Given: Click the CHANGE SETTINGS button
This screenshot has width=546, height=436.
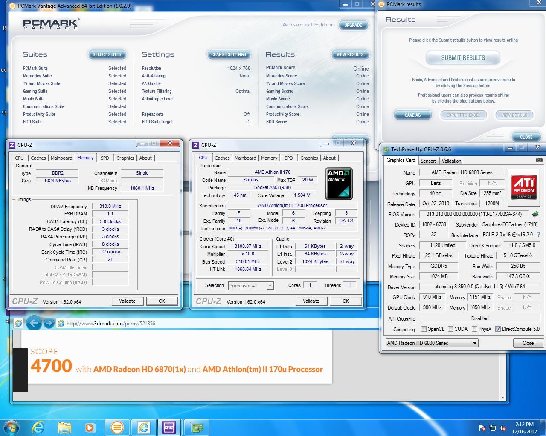Looking at the screenshot, I should [x=229, y=54].
